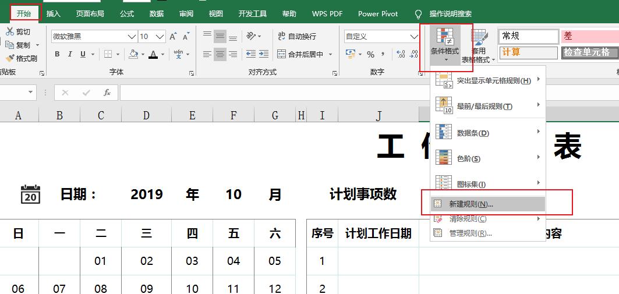Select column D header
619x294 pixels.
pyautogui.click(x=147, y=115)
